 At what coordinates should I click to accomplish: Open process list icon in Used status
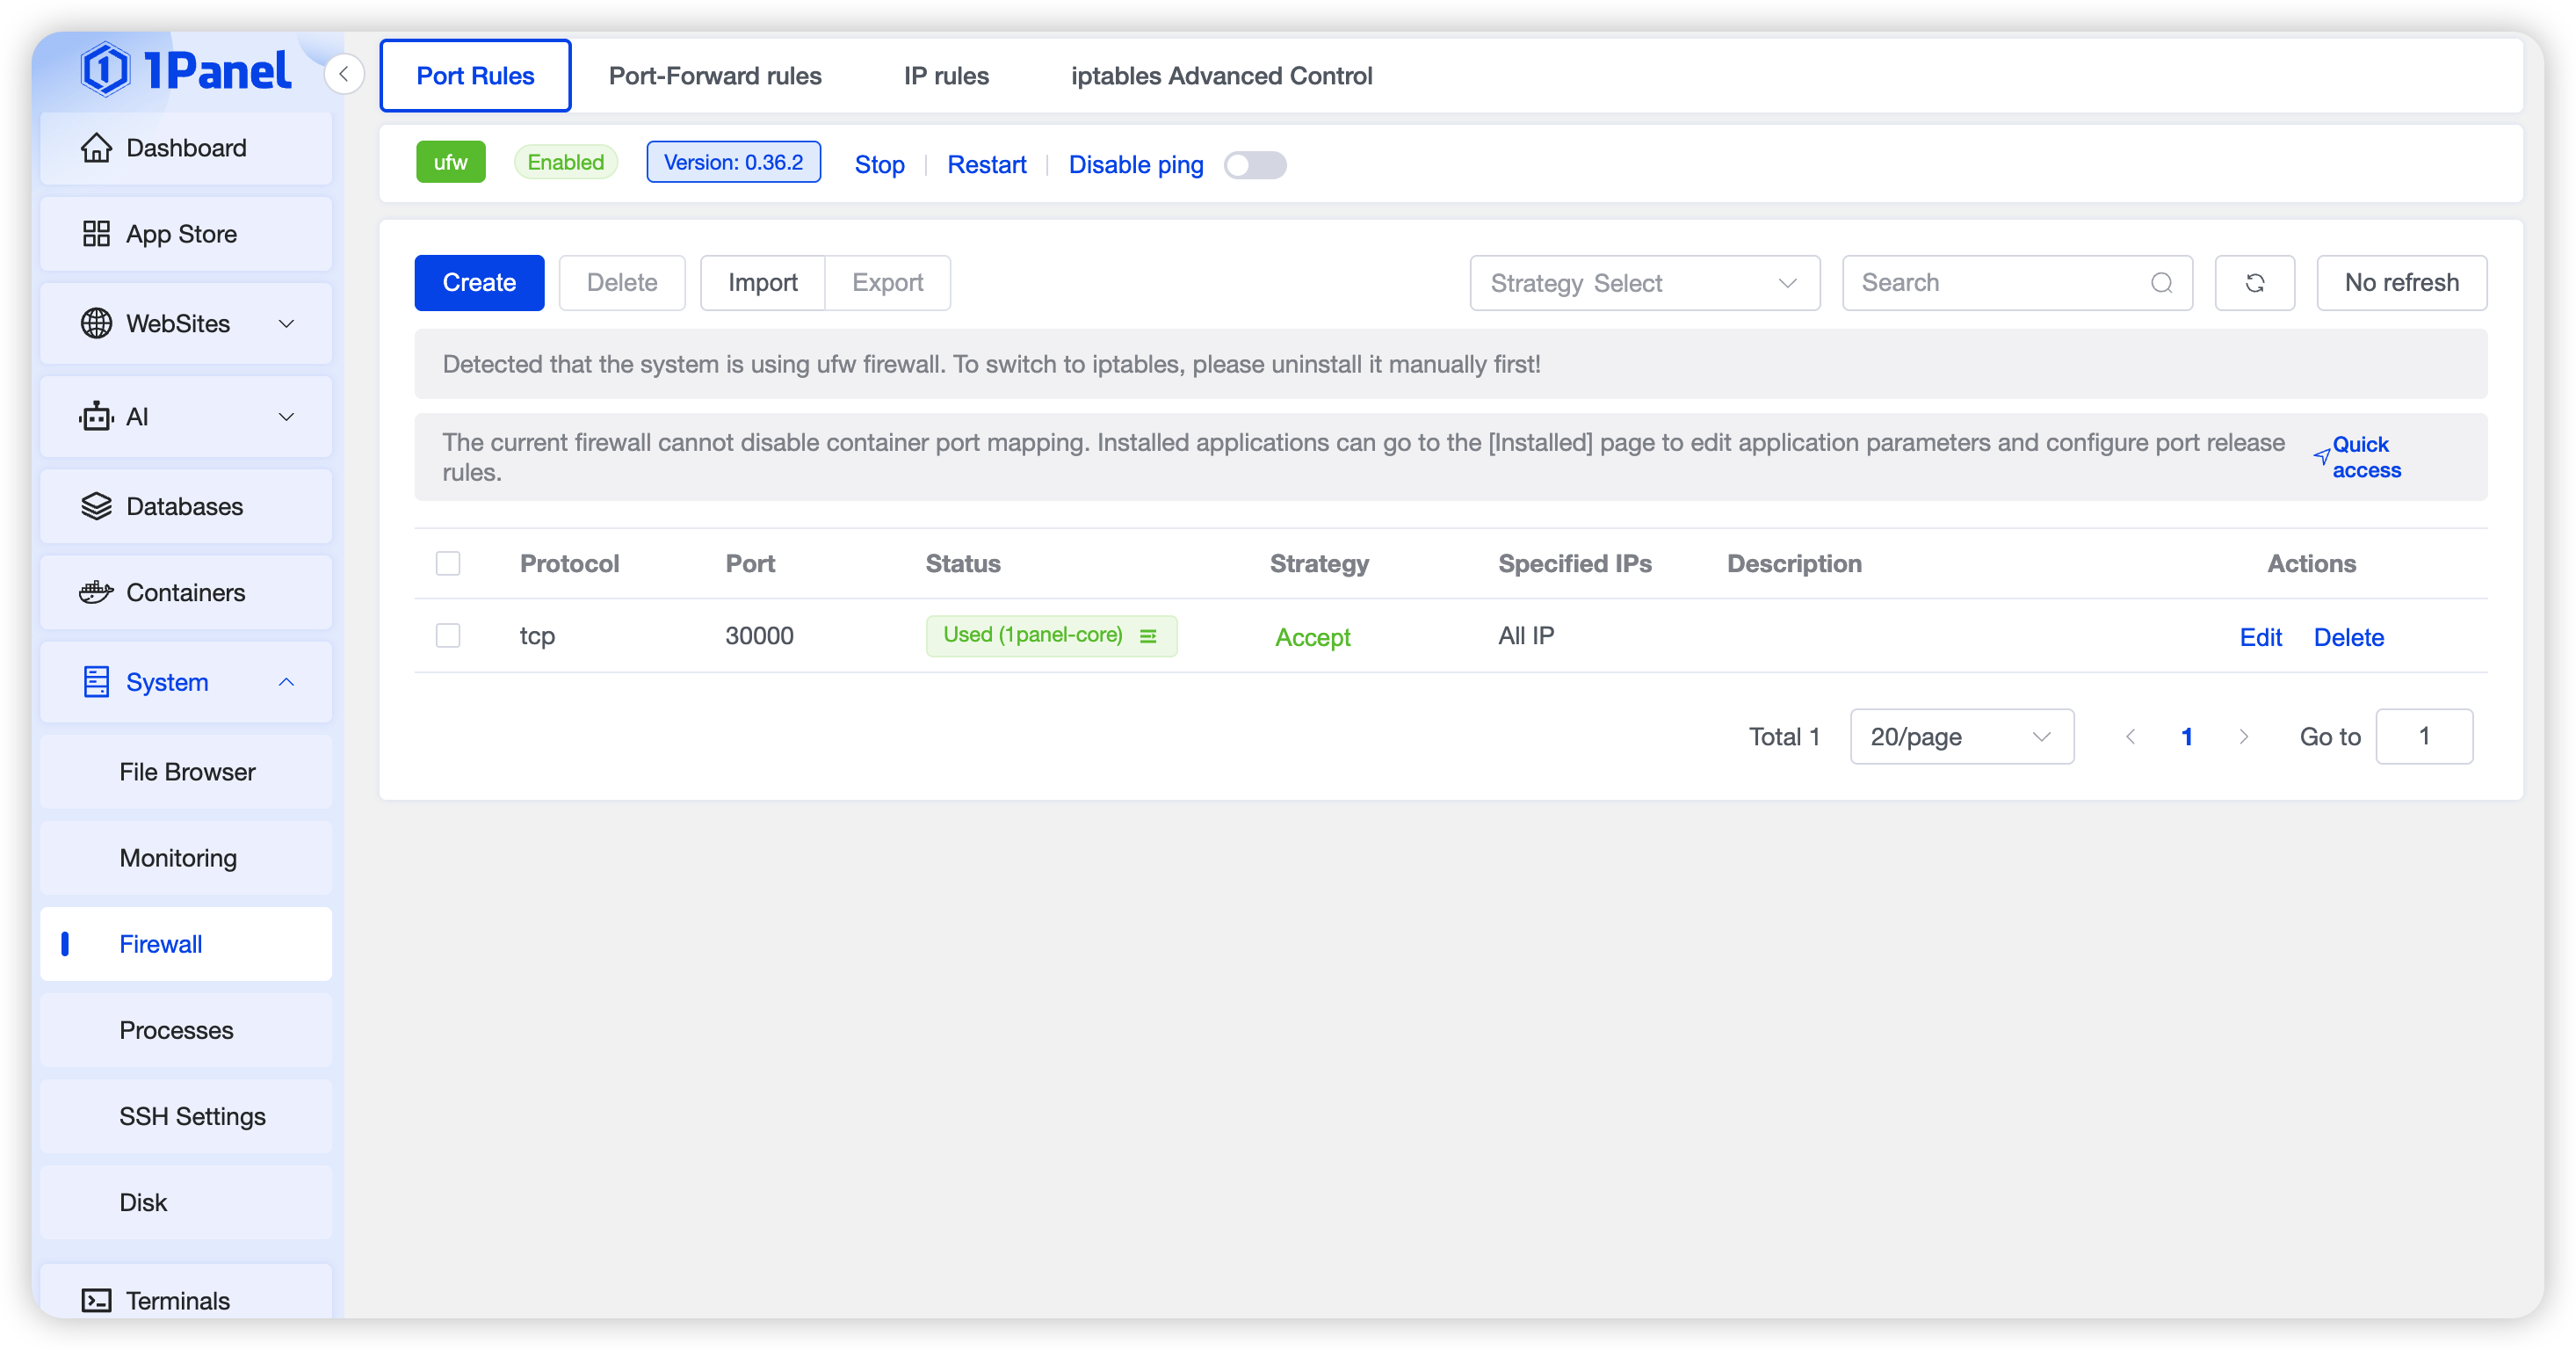(1148, 636)
